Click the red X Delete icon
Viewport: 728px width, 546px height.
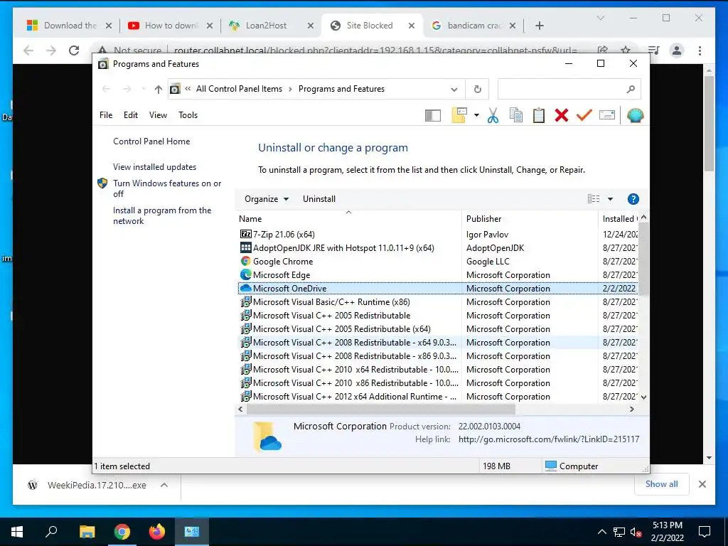(562, 115)
